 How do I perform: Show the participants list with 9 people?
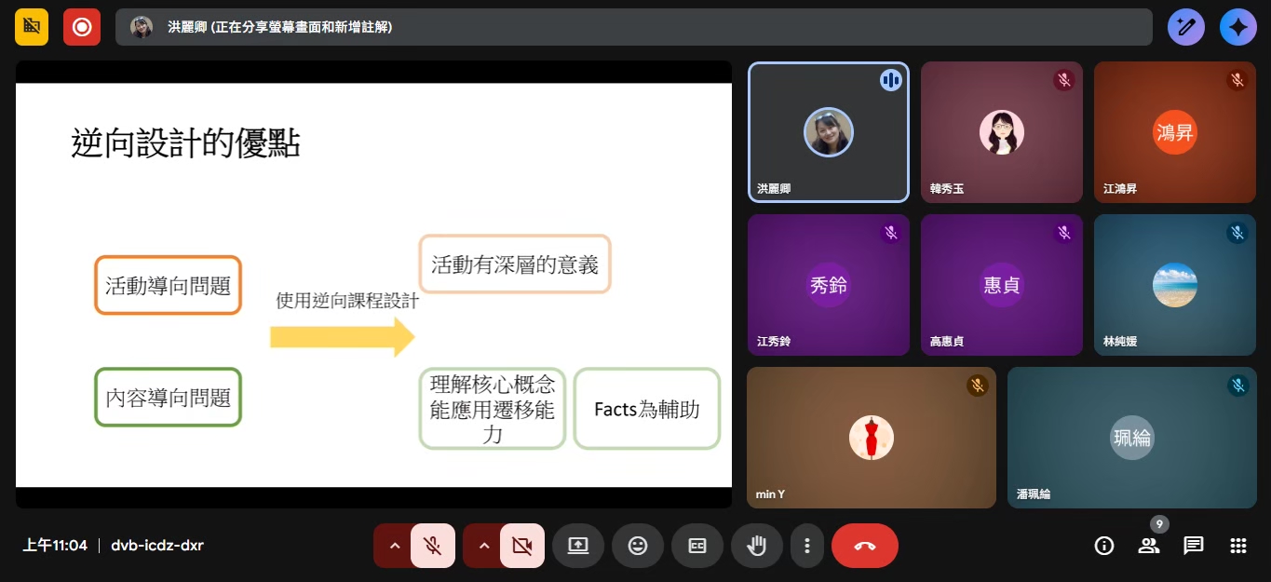coord(1149,546)
